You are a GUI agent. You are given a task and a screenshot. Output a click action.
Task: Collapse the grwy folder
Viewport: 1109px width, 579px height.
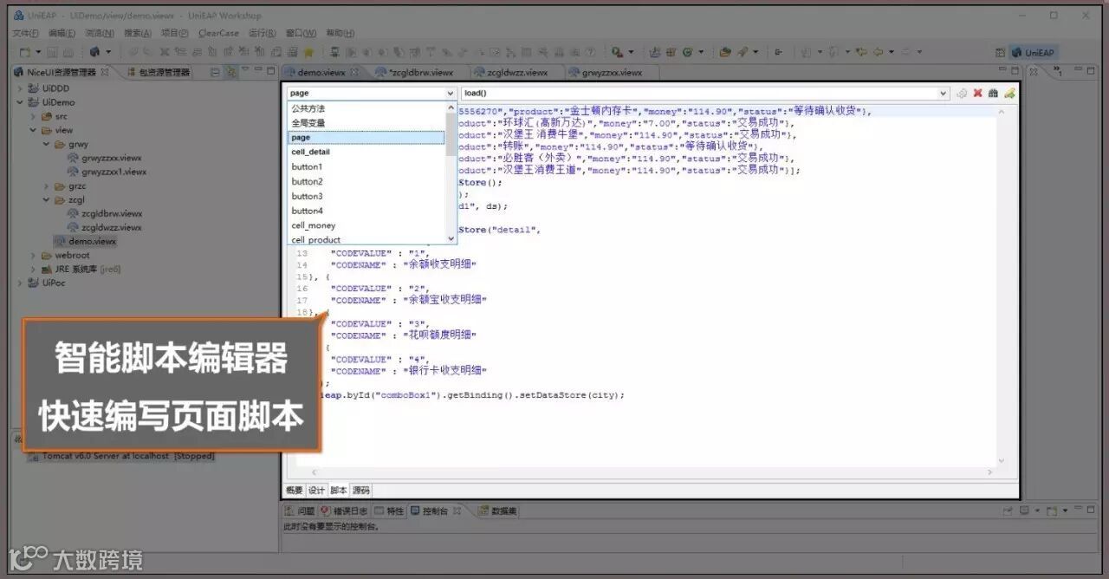47,144
